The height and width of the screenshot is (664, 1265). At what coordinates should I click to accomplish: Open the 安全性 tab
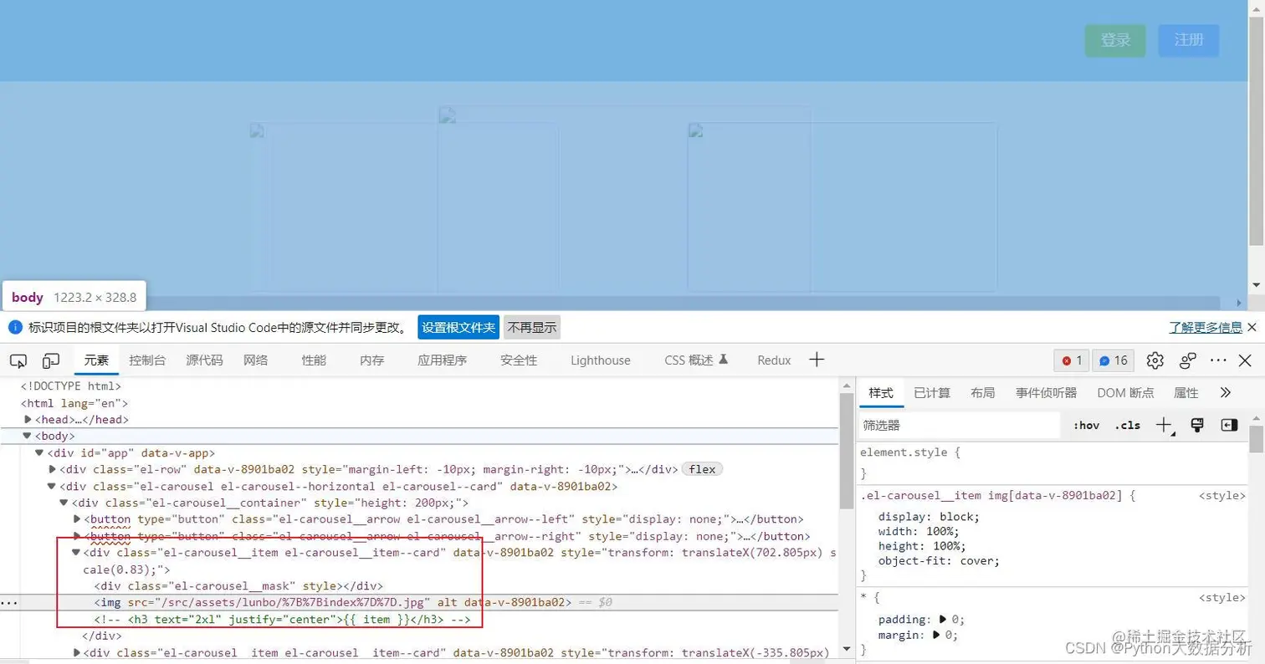(519, 360)
